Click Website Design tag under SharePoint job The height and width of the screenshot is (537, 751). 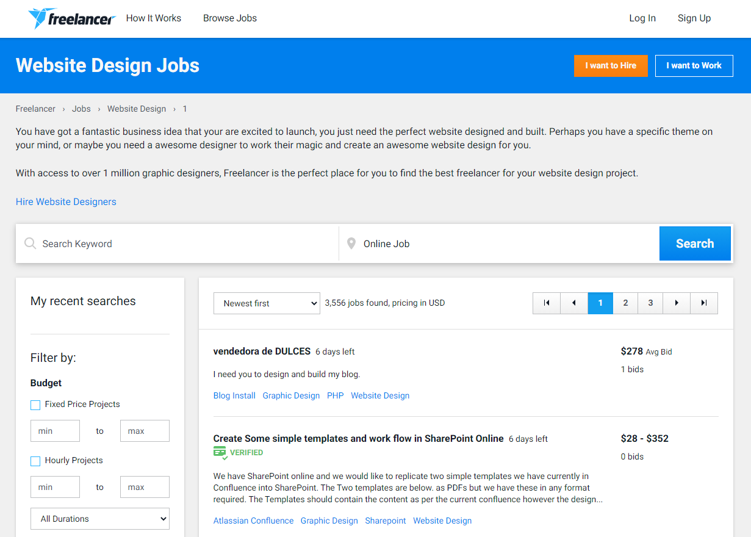coord(442,521)
